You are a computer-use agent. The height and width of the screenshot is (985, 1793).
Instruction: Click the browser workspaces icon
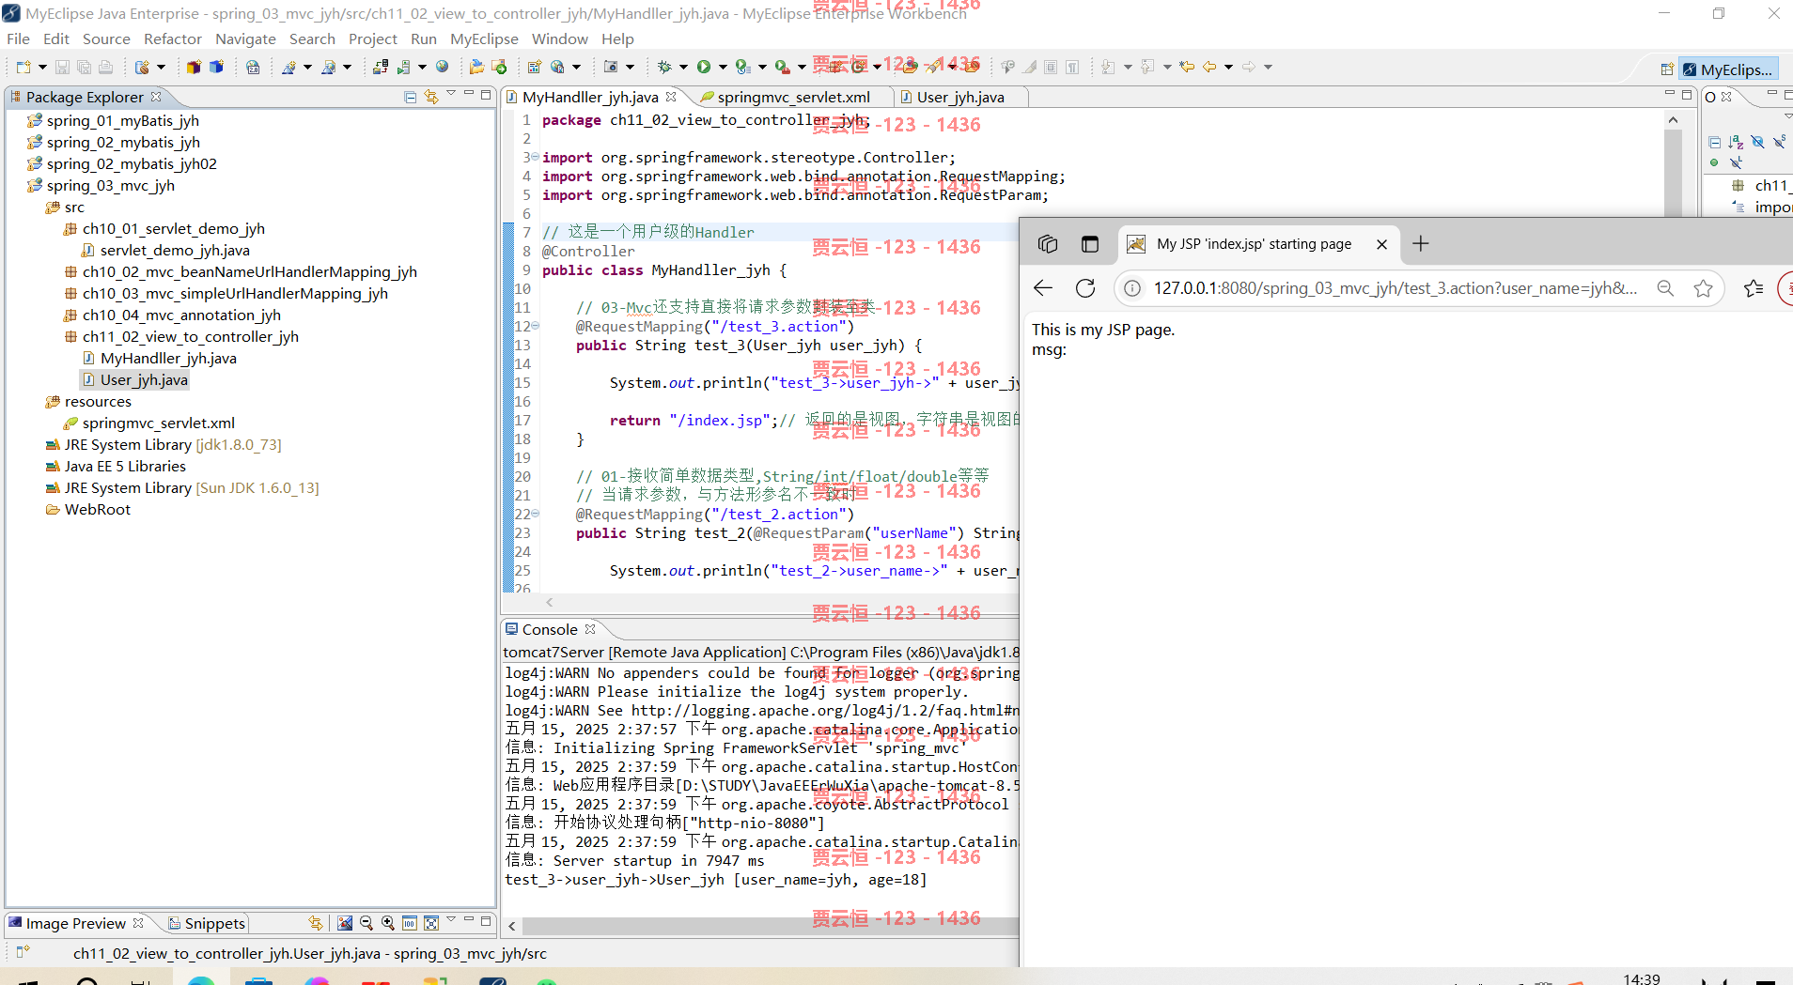point(1048,244)
